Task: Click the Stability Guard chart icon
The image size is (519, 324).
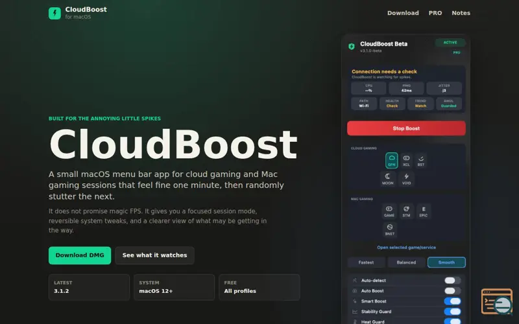Action: click(x=354, y=312)
